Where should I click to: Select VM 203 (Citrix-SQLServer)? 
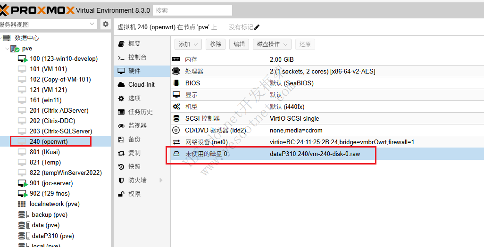tap(61, 132)
